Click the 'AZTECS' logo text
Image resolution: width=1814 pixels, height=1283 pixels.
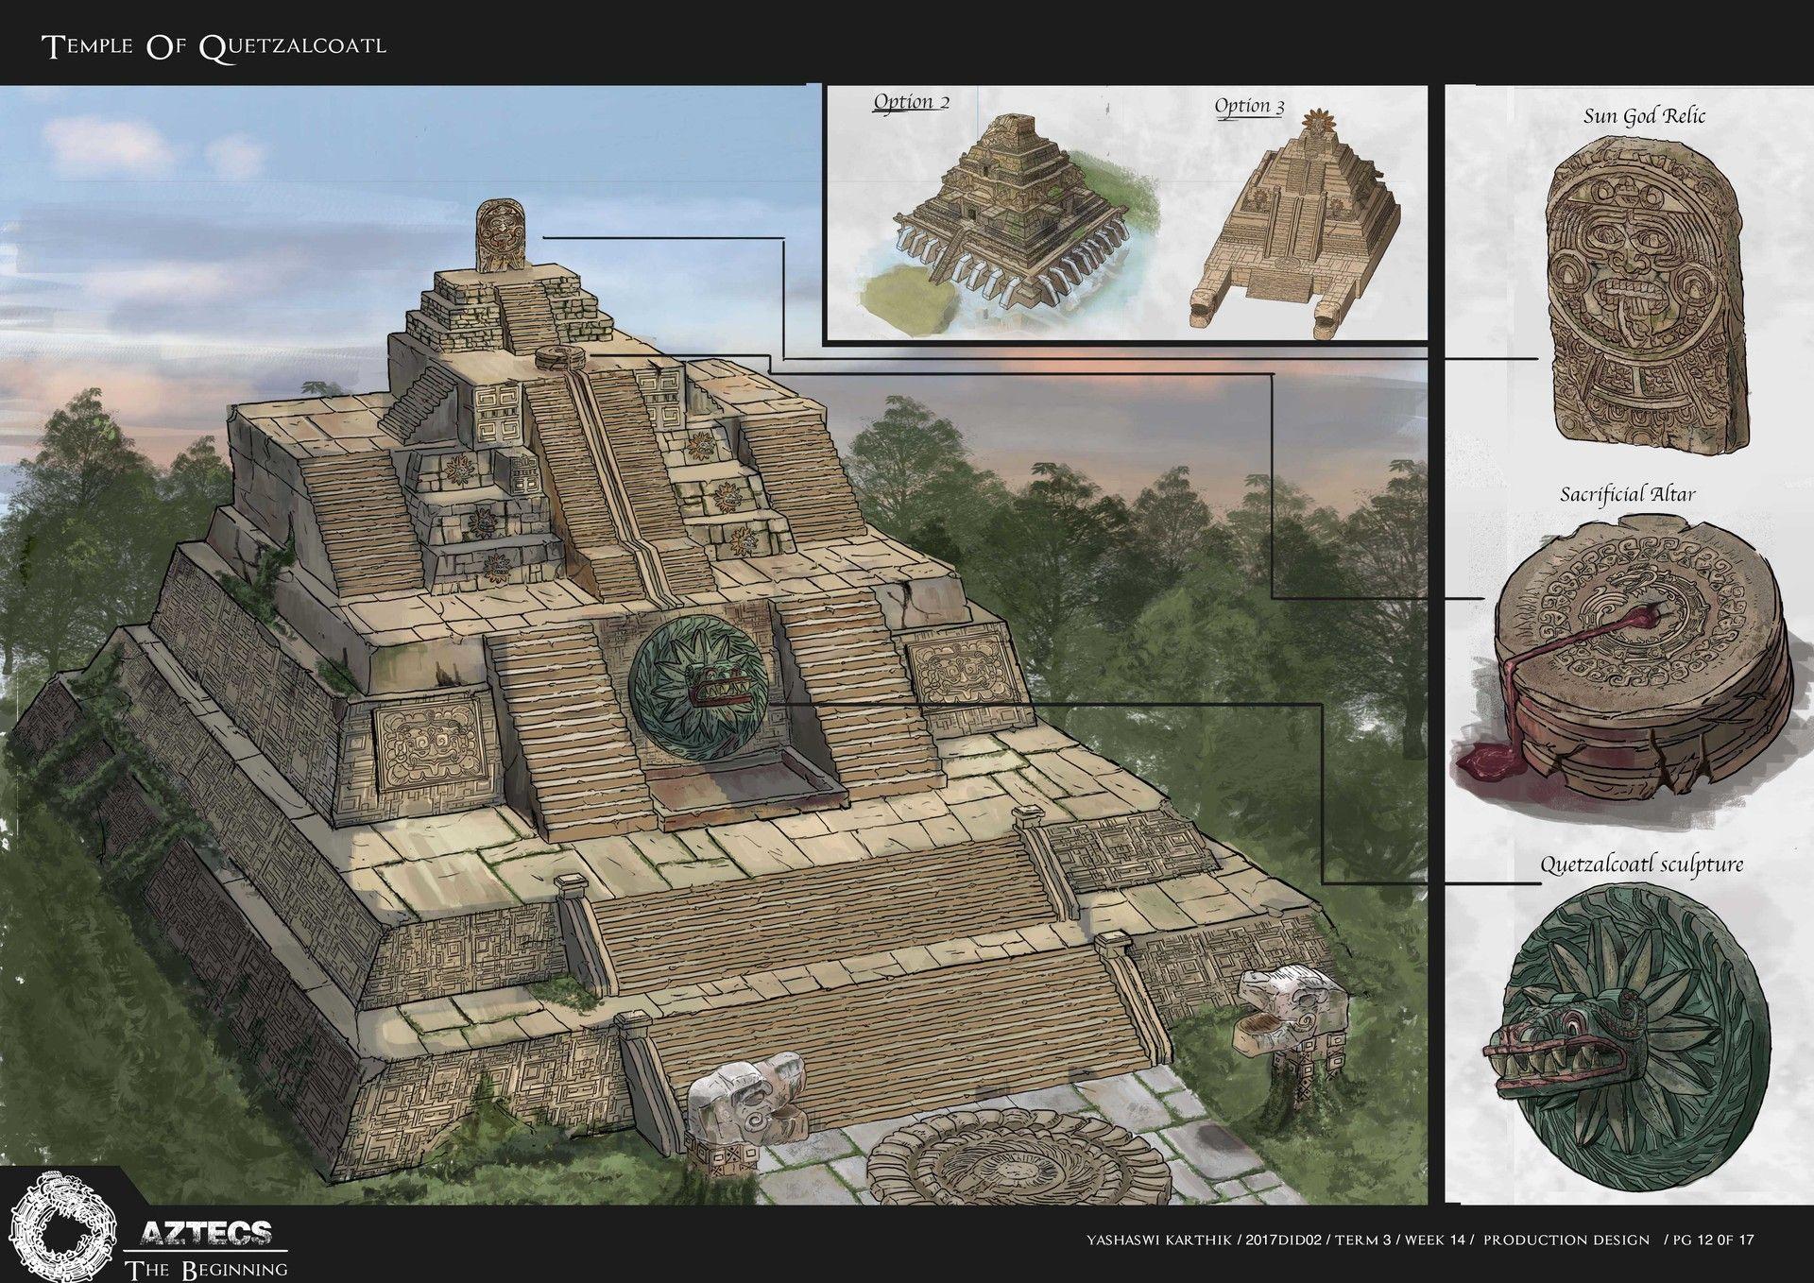click(206, 1232)
